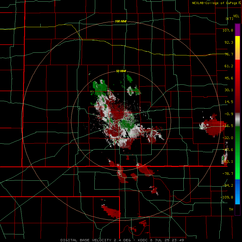Viewport: 242px width, 242px height.
Task: Pick the black TH segment of the color bar
Action: click(237, 210)
